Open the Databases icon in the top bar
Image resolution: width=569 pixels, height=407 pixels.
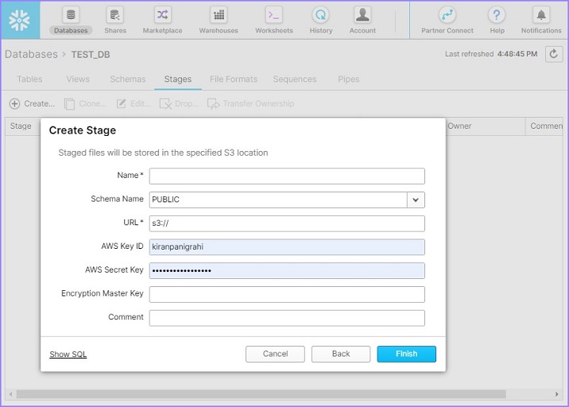point(71,15)
